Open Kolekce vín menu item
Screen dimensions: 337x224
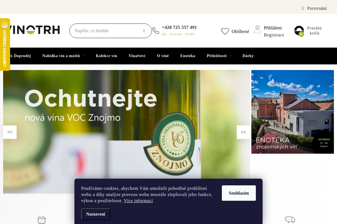pyautogui.click(x=106, y=56)
